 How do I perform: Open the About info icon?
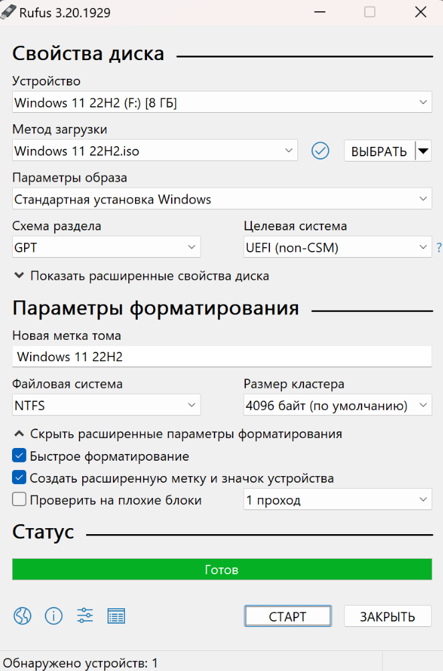pos(53,616)
